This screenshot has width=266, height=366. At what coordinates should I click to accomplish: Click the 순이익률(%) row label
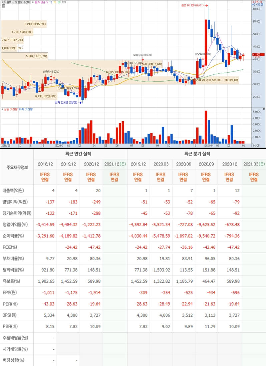point(13,236)
